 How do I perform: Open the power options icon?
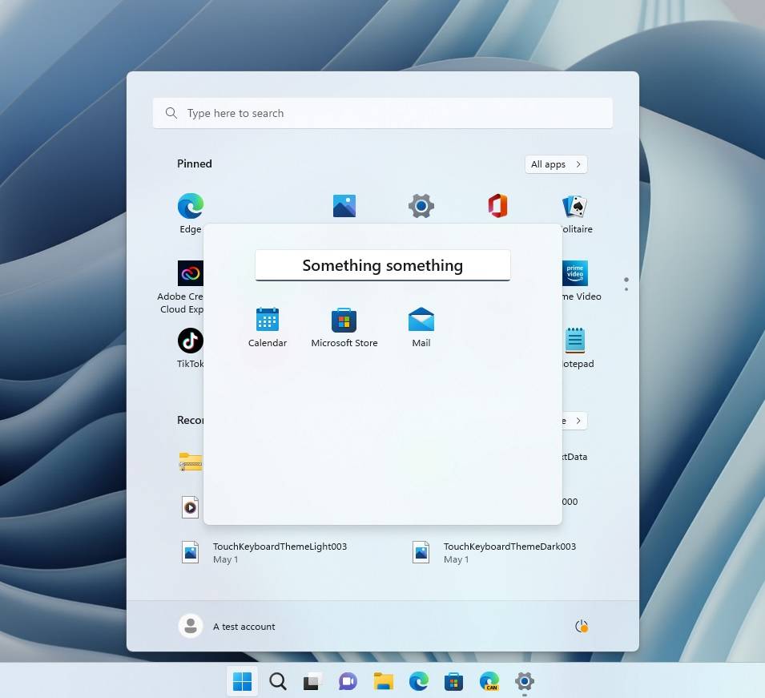click(x=582, y=626)
